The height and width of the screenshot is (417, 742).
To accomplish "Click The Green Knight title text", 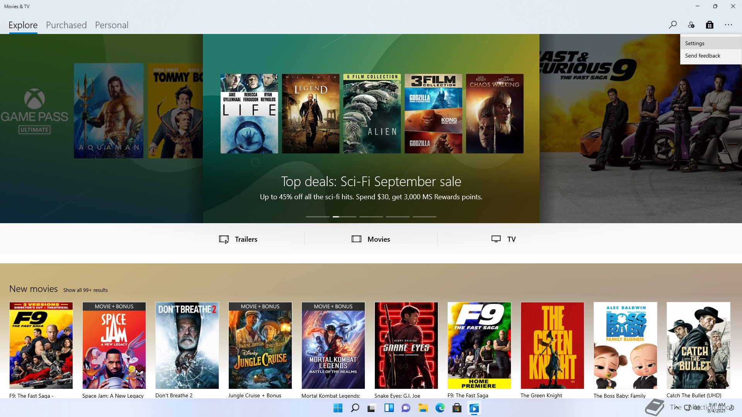I will point(541,395).
